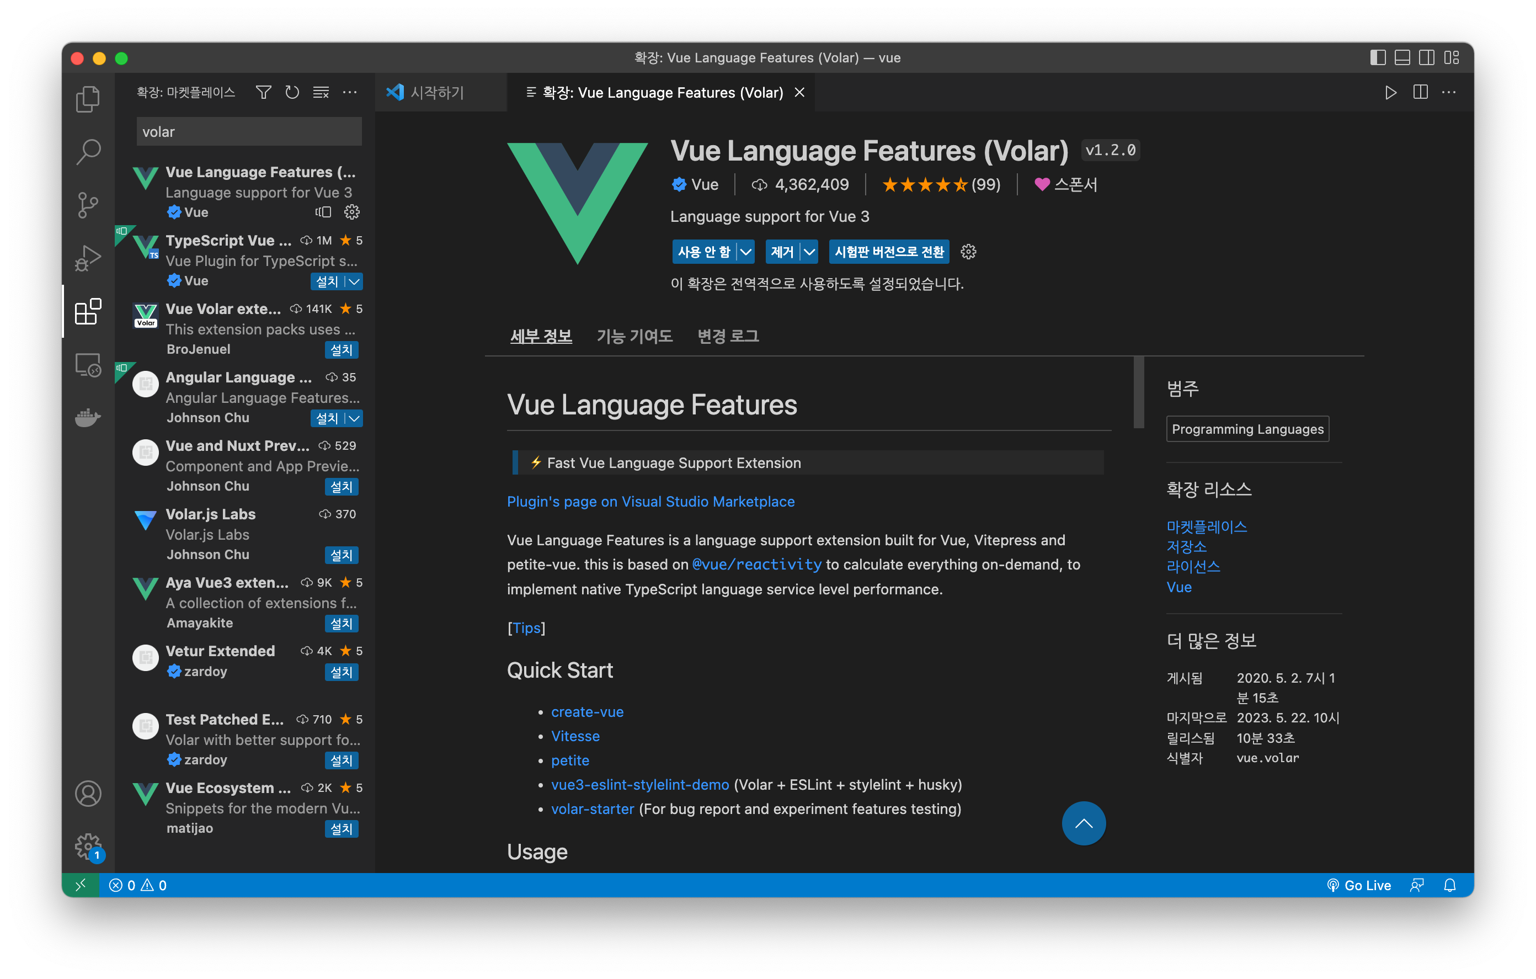Show errors and warnings in status bar

138,885
